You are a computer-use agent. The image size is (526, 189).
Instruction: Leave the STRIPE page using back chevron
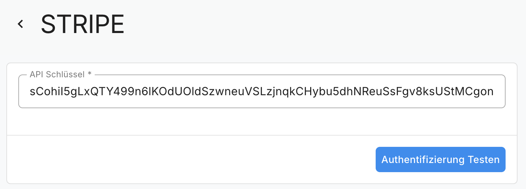click(x=21, y=24)
